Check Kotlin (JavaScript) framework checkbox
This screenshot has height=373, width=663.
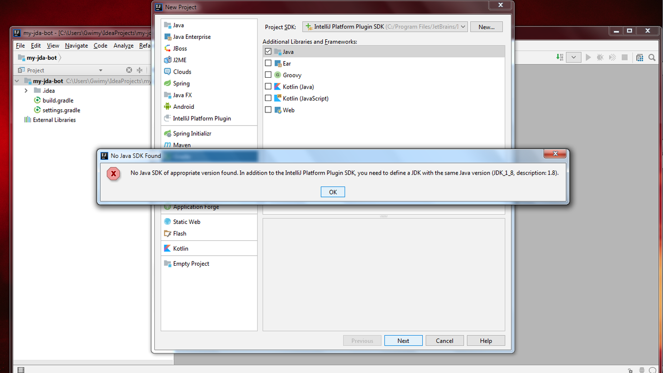(268, 98)
